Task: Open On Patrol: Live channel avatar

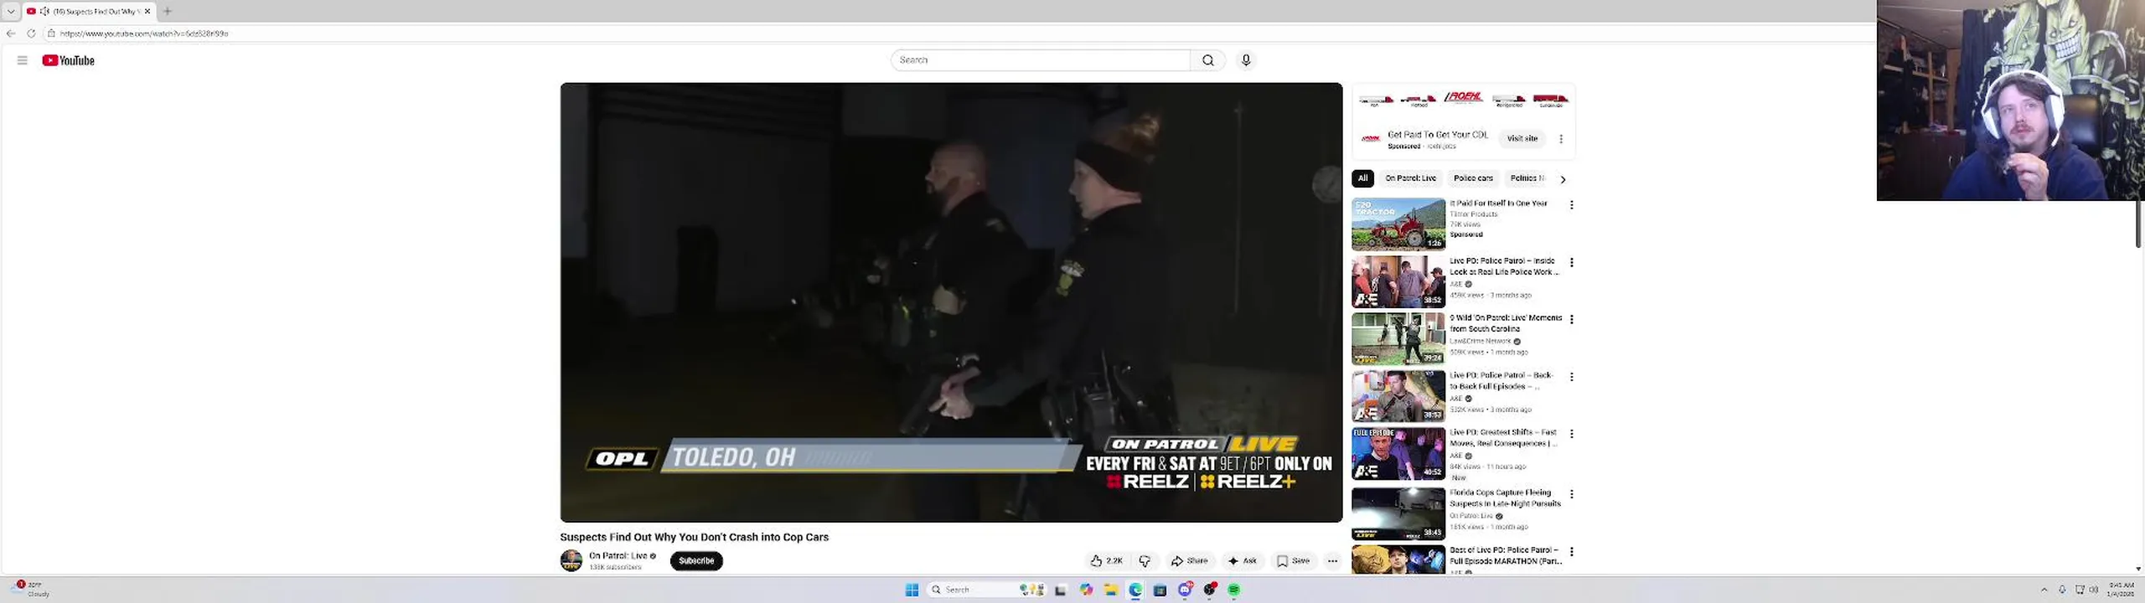Action: click(x=571, y=561)
